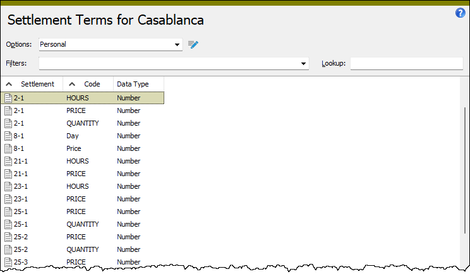This screenshot has width=470, height=274.
Task: Click the edit options pencil icon
Action: coord(193,45)
